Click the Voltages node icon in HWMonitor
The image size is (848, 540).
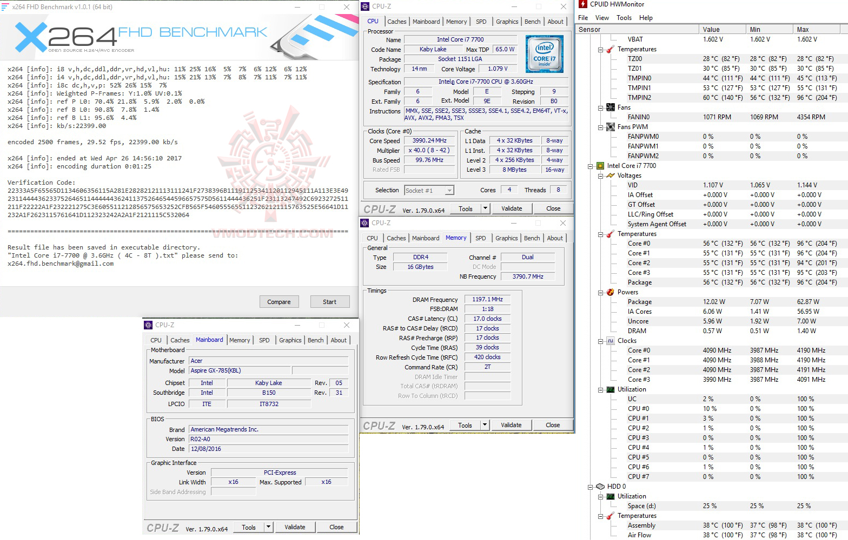click(x=610, y=175)
